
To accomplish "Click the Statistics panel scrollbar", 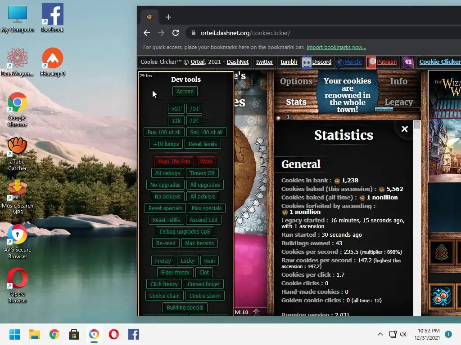I will pyautogui.click(x=416, y=219).
